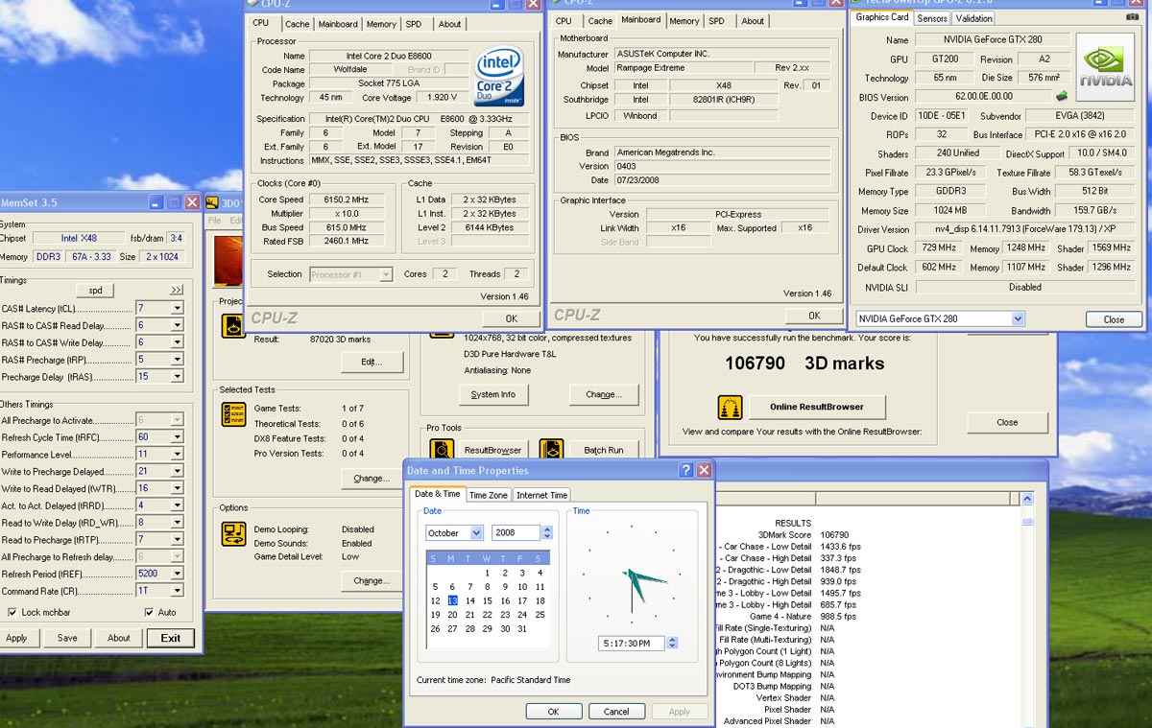Open Write to Read Delayed (tWTR) dropdown
The height and width of the screenshot is (728, 1152).
tap(177, 488)
